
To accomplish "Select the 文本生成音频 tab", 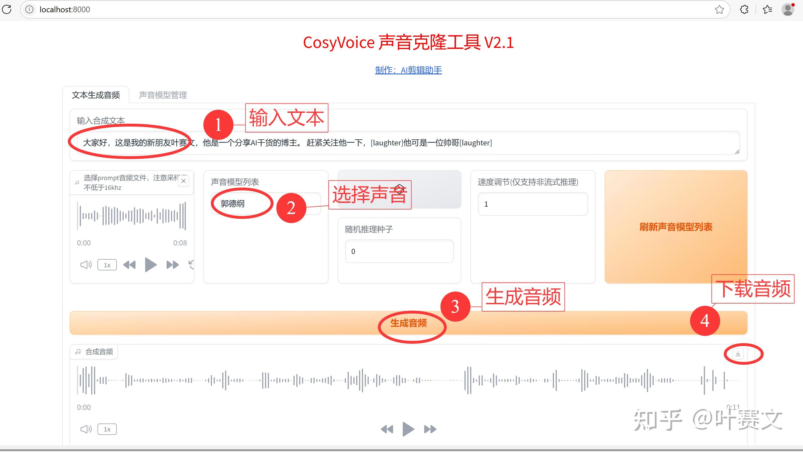I will (96, 95).
